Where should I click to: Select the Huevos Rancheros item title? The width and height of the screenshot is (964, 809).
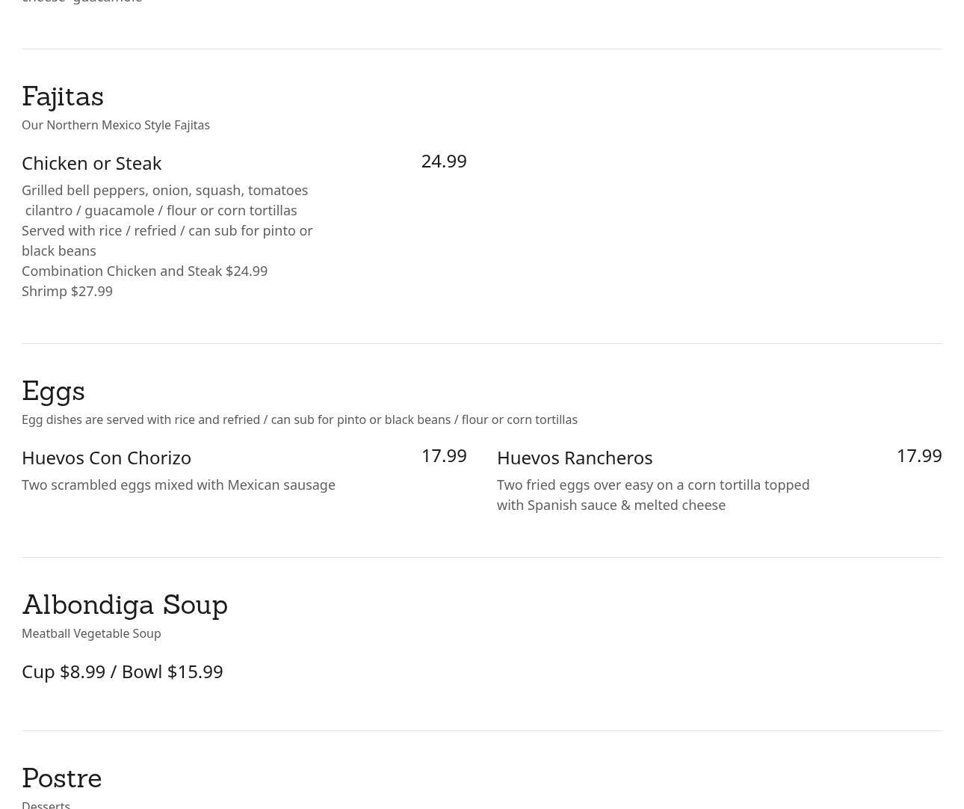coord(575,458)
